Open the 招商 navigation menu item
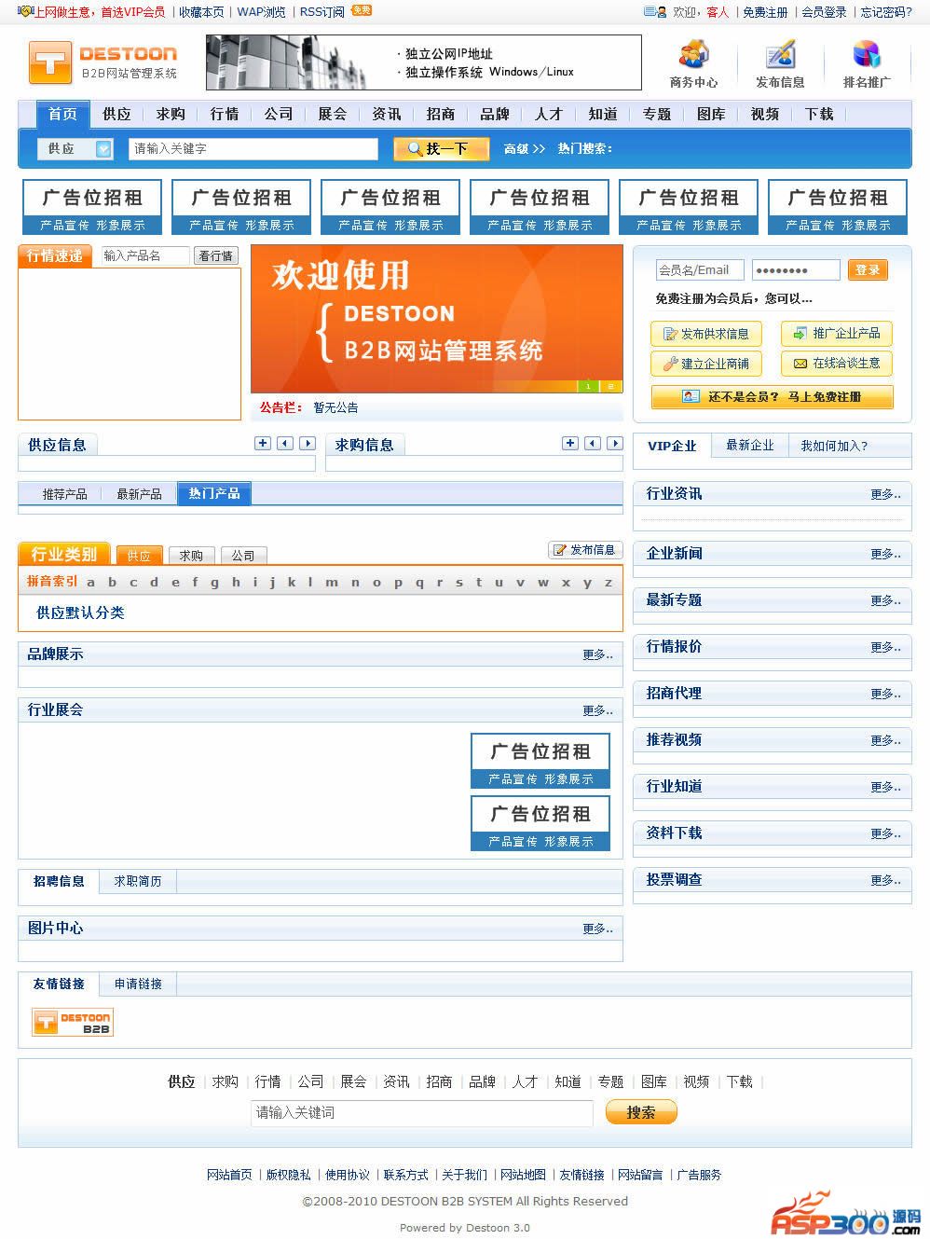 click(x=441, y=114)
